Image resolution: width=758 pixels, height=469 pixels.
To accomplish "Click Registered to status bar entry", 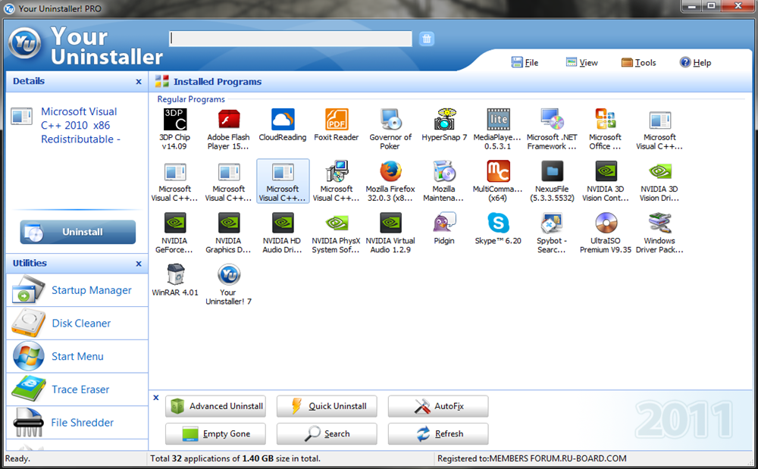I will click(x=532, y=458).
